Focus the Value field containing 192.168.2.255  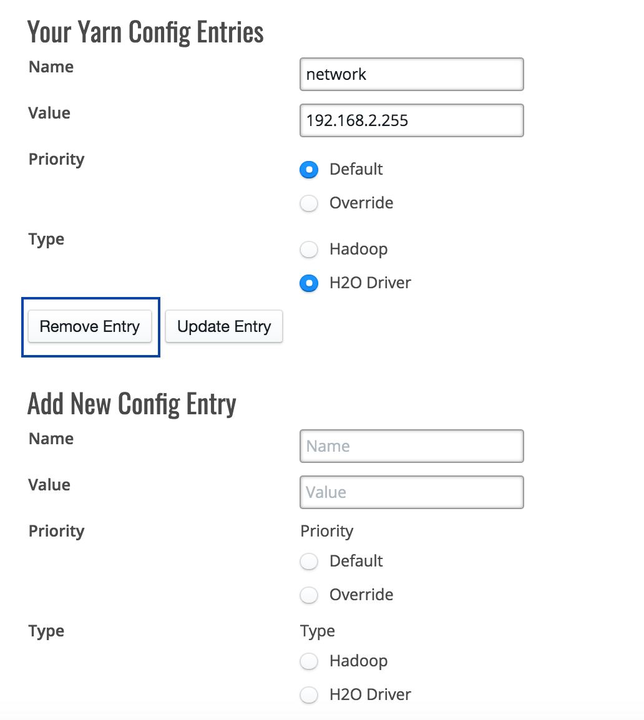[412, 120]
